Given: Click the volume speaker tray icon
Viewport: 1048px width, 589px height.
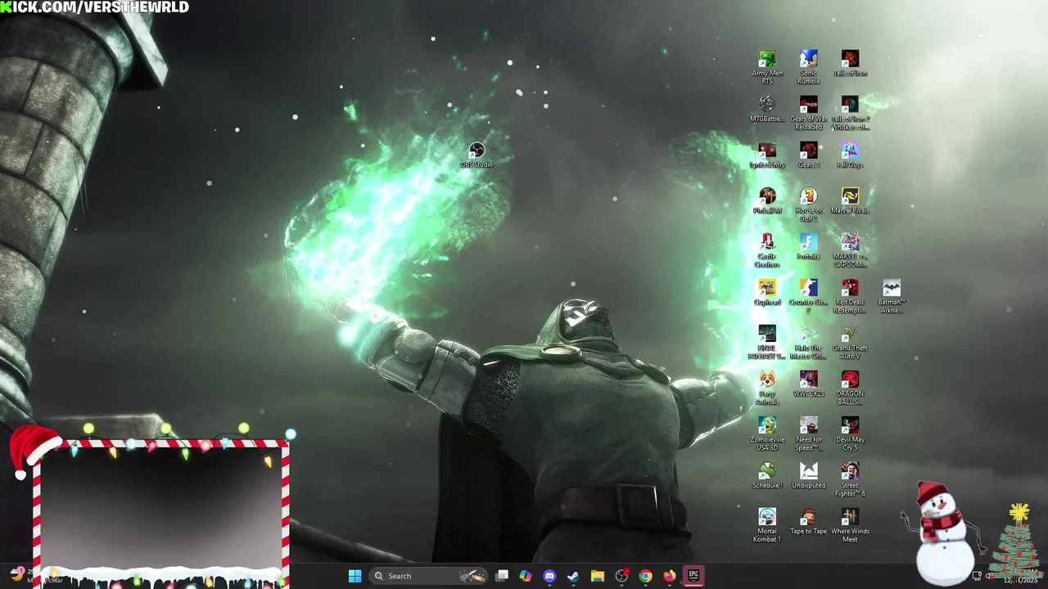Looking at the screenshot, I should [x=989, y=576].
